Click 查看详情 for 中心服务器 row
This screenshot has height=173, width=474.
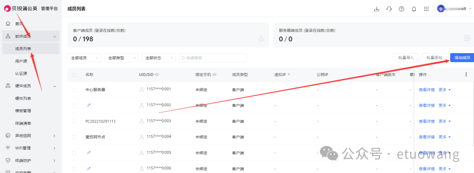tap(427, 90)
